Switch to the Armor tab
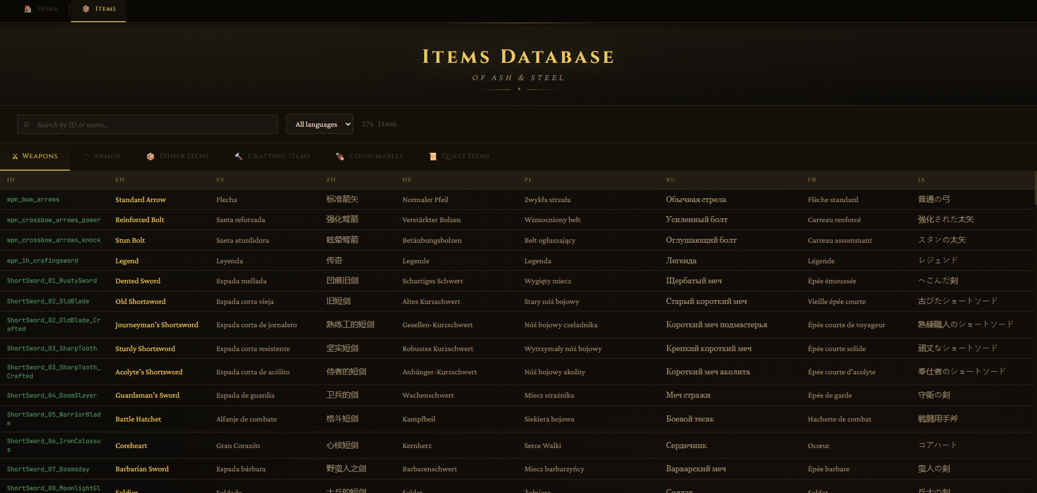The width and height of the screenshot is (1037, 493). click(x=102, y=156)
